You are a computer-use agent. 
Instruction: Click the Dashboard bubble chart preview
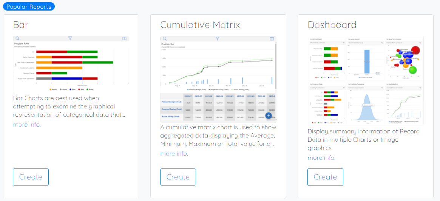tap(404, 59)
